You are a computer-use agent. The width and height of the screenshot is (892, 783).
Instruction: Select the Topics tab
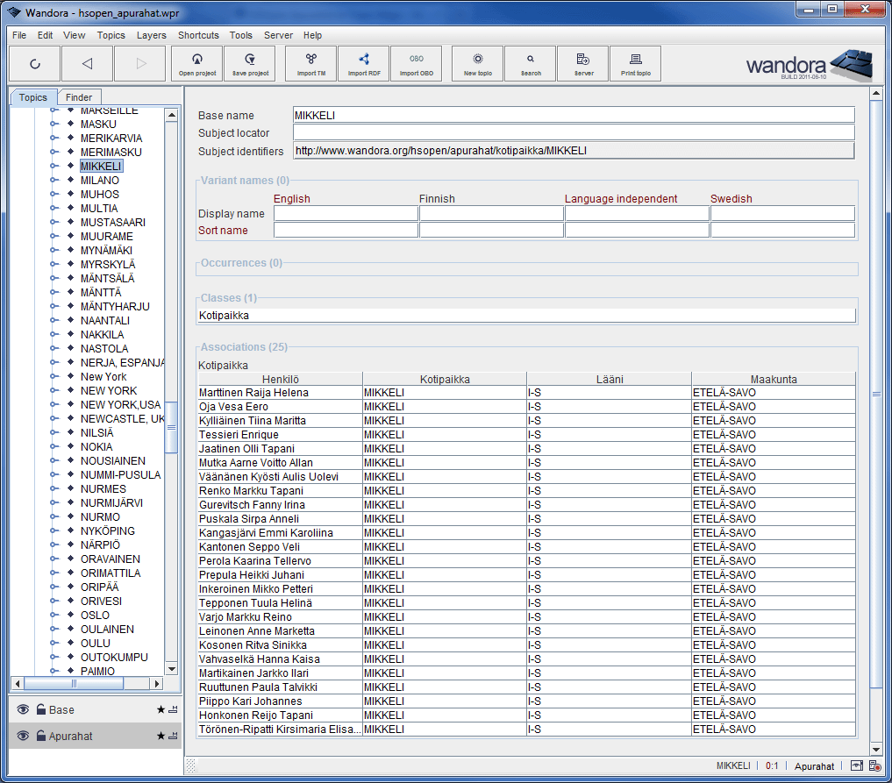point(33,97)
